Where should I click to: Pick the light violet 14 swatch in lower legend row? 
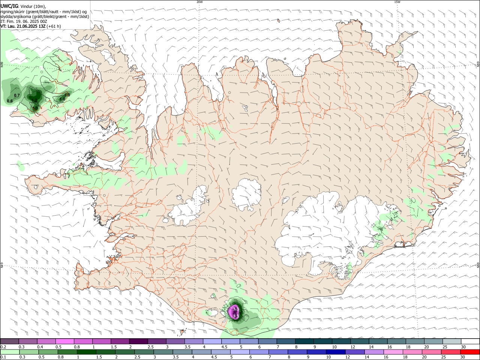pyautogui.click(x=374, y=352)
